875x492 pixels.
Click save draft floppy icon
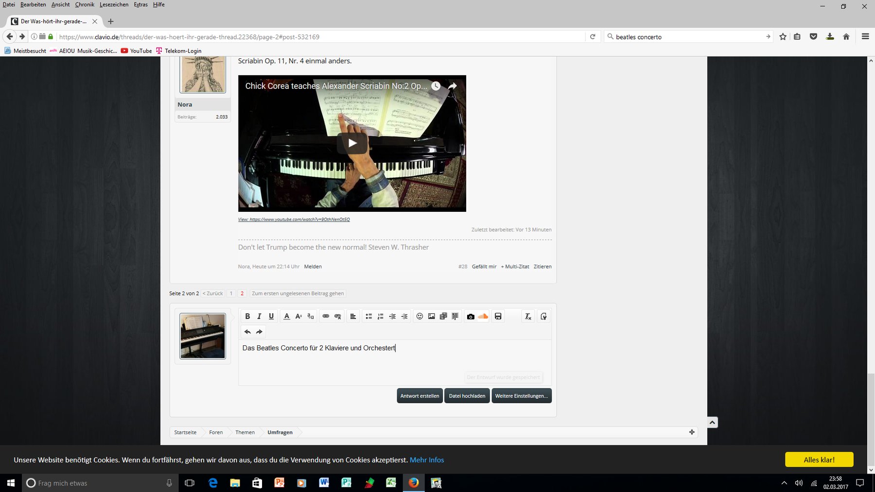498,316
